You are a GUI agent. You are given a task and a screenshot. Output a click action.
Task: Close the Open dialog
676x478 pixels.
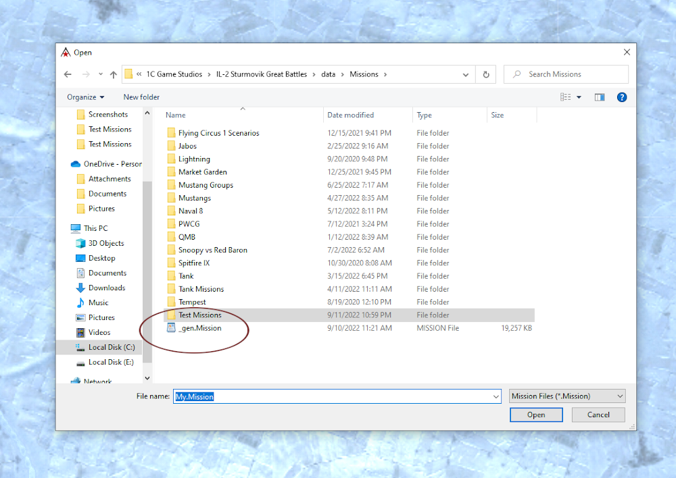tap(627, 52)
